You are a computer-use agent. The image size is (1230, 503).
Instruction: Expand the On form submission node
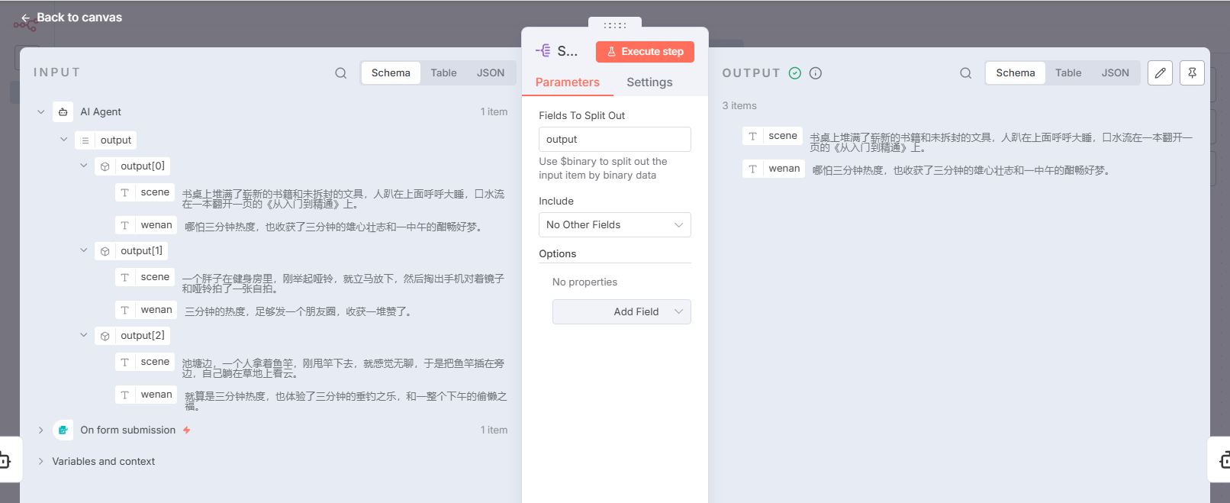click(x=41, y=430)
